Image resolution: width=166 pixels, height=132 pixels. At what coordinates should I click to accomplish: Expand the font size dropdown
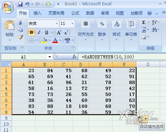tap(72, 23)
